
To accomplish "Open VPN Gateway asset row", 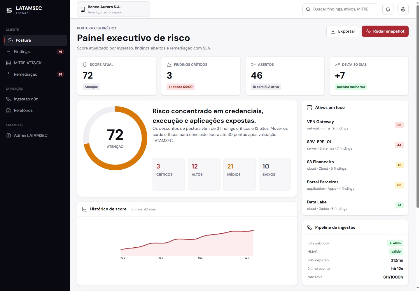I will (355, 125).
